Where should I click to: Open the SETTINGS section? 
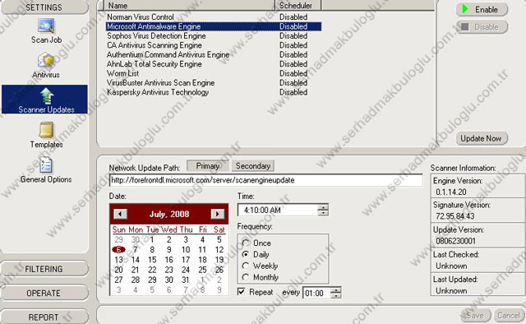(x=44, y=7)
